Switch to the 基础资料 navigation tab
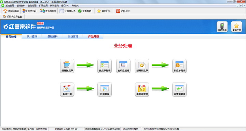The image size is (246, 131). click(x=52, y=37)
